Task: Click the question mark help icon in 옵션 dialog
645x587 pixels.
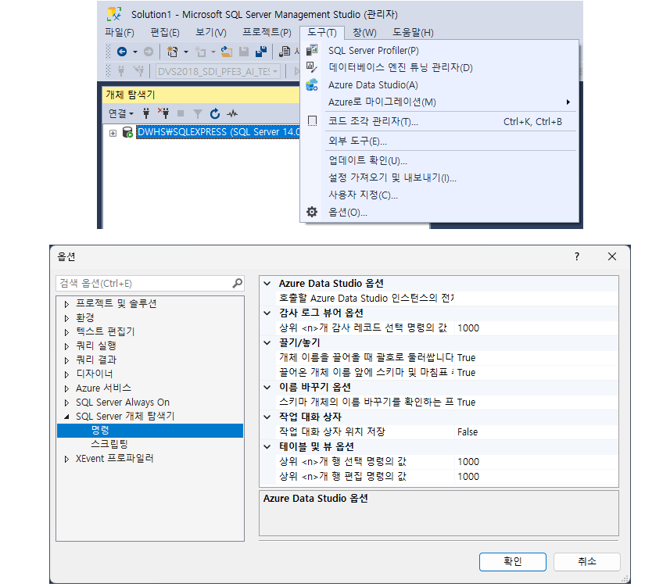Action: coord(577,256)
